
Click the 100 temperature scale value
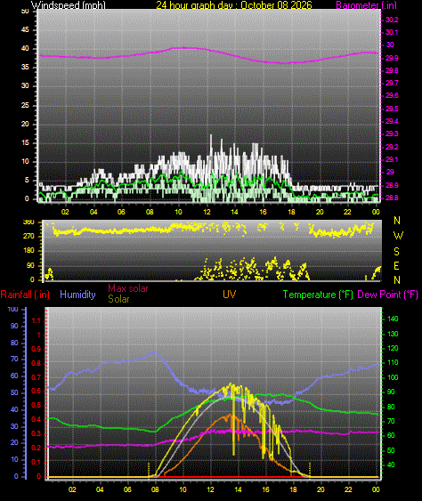coord(393,377)
